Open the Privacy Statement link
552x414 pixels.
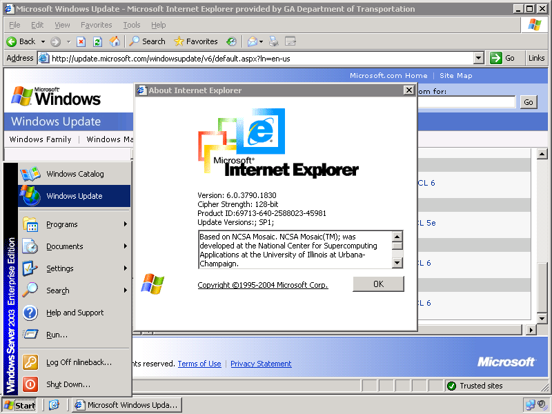[261, 364]
